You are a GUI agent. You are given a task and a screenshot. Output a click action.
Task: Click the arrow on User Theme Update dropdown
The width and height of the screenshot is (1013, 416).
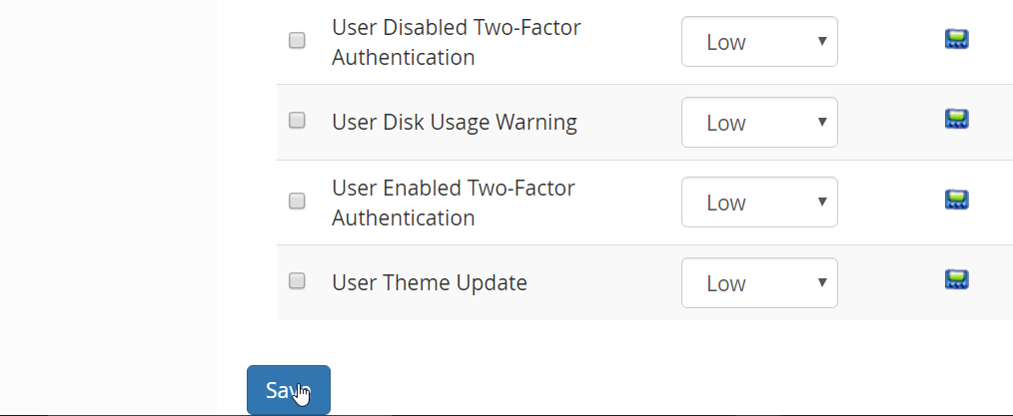(822, 282)
